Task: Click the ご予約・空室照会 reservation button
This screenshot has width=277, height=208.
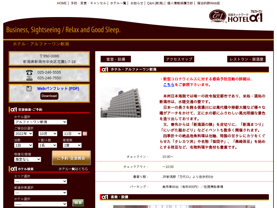Action: click(71, 158)
